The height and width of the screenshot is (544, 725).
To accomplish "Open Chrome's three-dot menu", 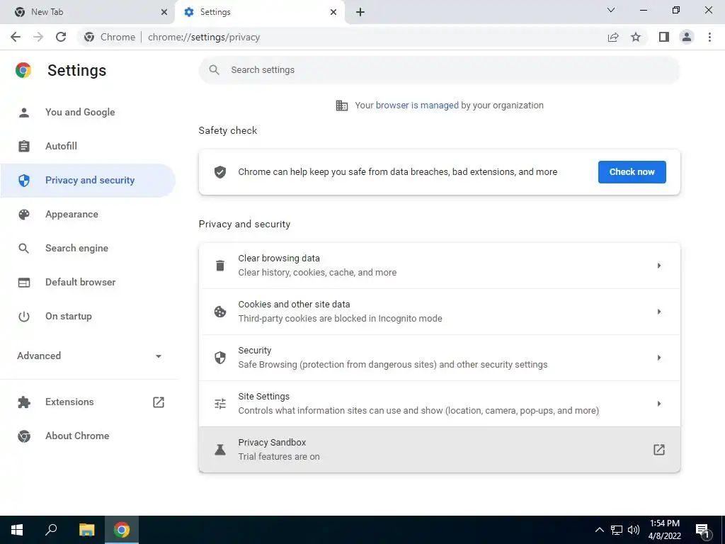I will tap(709, 37).
